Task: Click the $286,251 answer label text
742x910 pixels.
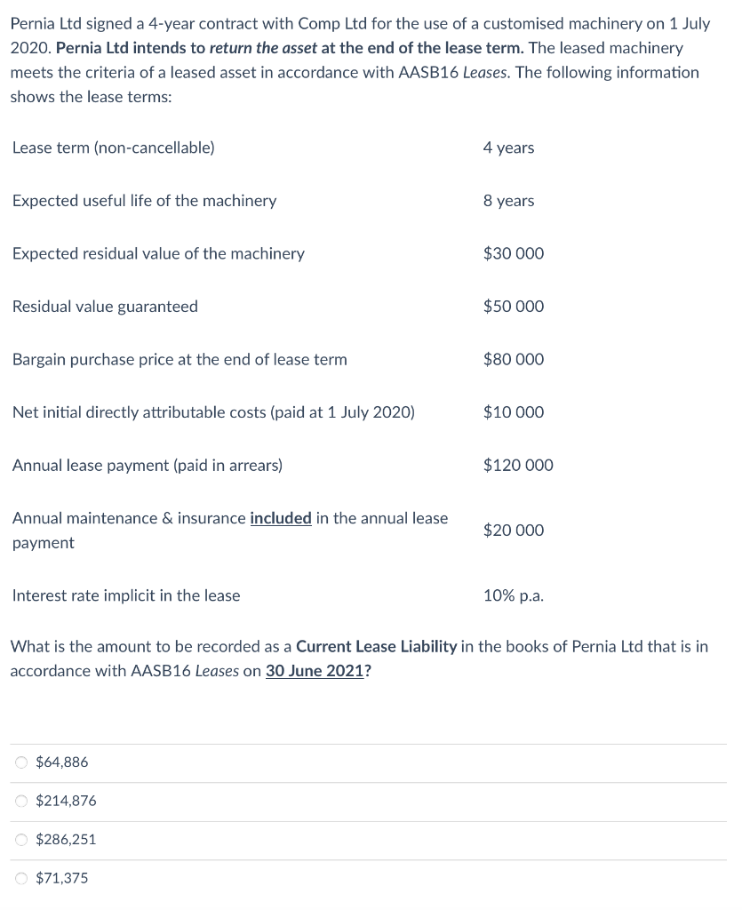Action: coord(66,839)
